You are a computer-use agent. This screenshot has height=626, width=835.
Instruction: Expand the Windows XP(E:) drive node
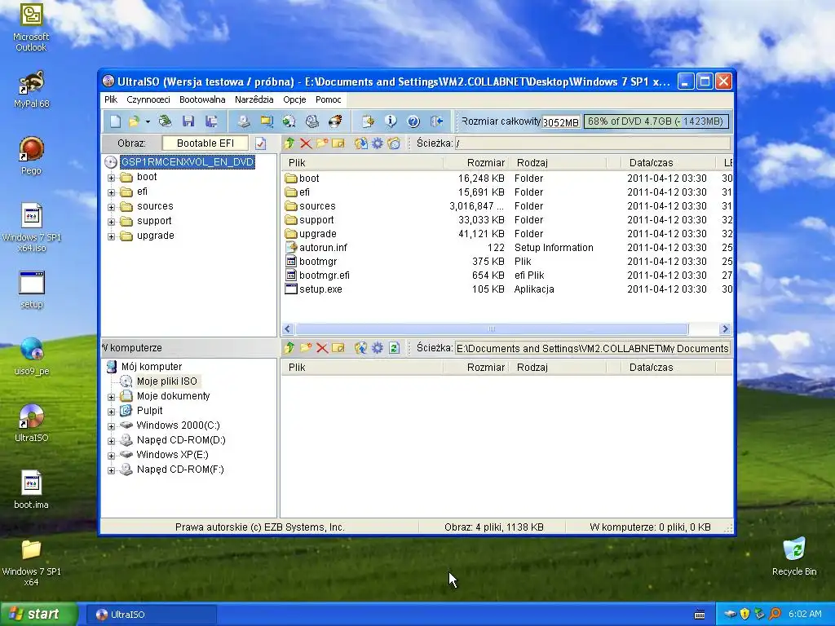(x=111, y=455)
